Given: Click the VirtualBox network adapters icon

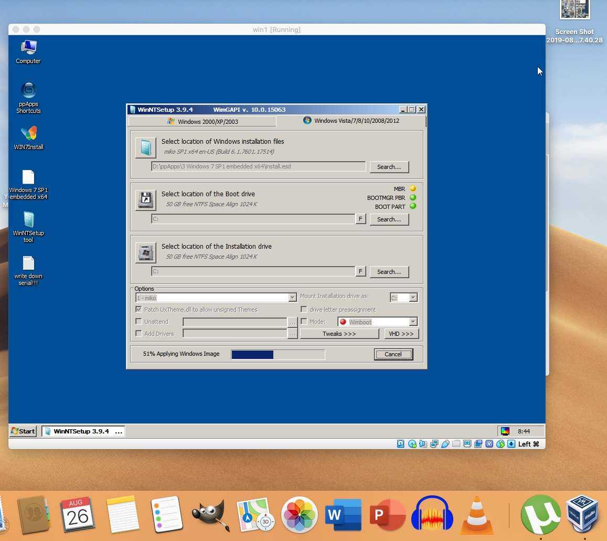Looking at the screenshot, I should coord(434,444).
